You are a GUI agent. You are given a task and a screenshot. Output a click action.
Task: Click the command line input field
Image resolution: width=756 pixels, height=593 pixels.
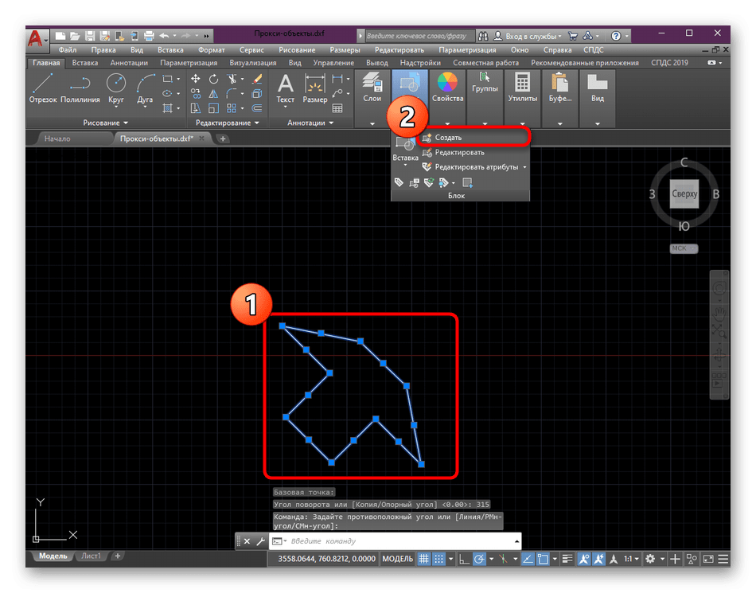coord(396,541)
